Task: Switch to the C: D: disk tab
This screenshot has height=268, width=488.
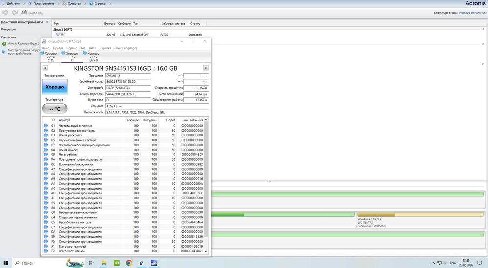Action: 50,57
